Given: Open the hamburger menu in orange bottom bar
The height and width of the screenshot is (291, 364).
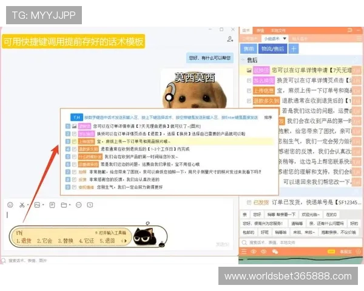Looking at the screenshot, I should 244,252.
